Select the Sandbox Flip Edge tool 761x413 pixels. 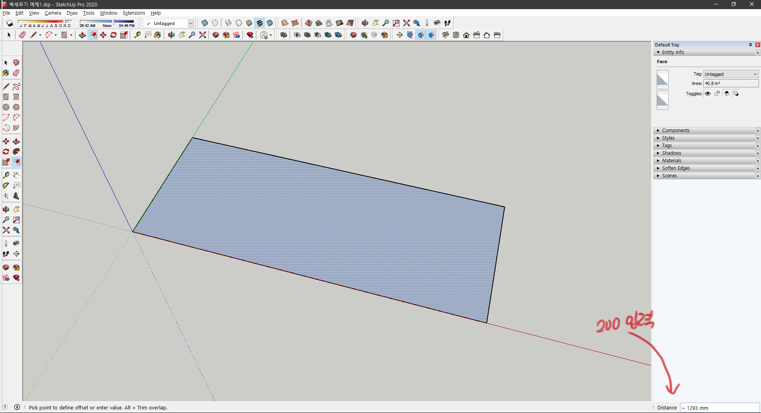[350, 23]
